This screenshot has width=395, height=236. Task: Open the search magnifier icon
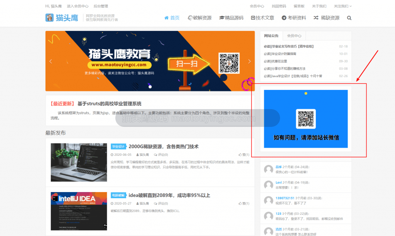349,18
